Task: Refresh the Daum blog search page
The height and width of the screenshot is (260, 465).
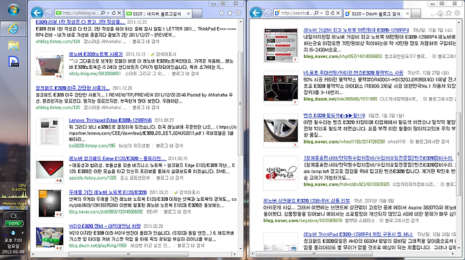Action: click(333, 13)
